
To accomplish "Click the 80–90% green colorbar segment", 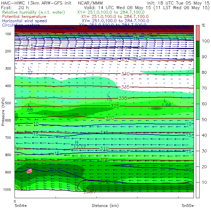I will click(x=198, y=64).
